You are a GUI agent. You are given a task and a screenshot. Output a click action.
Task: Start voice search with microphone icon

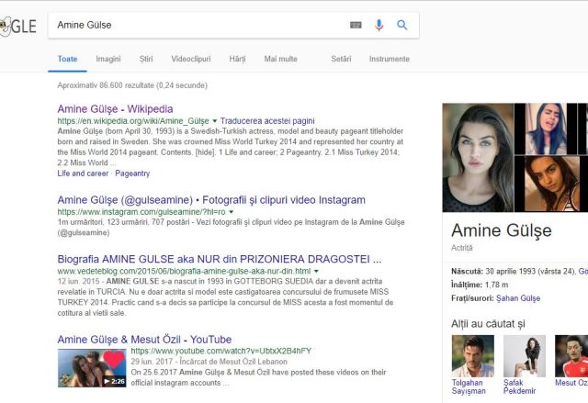[x=379, y=25]
